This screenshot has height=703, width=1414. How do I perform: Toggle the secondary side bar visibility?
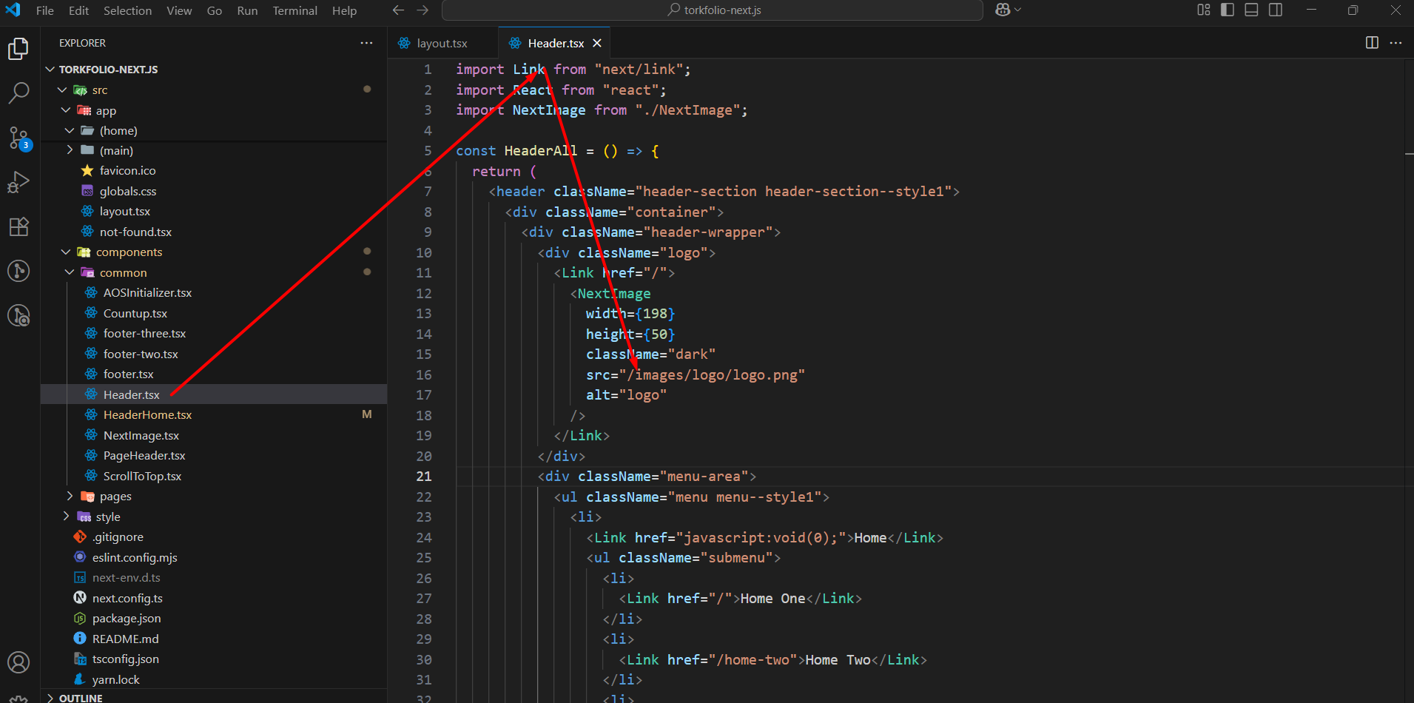pos(1276,10)
